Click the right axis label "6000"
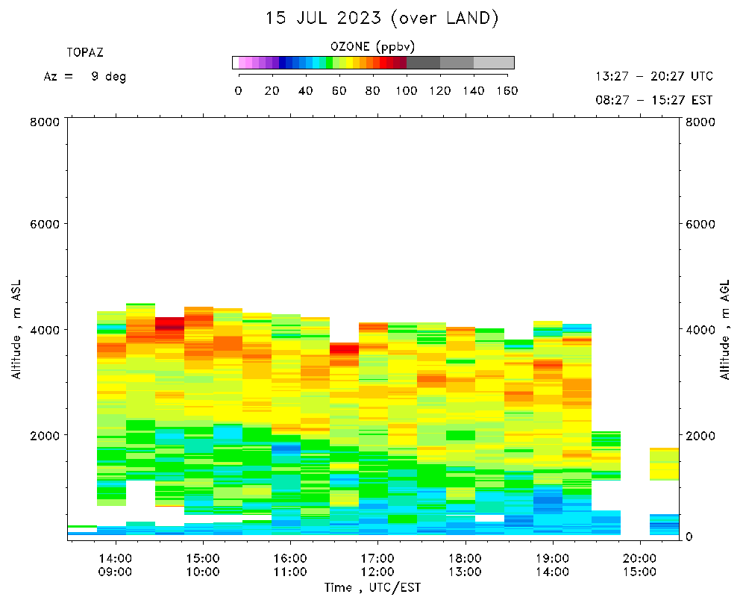This screenshot has height=597, width=746. (x=700, y=224)
